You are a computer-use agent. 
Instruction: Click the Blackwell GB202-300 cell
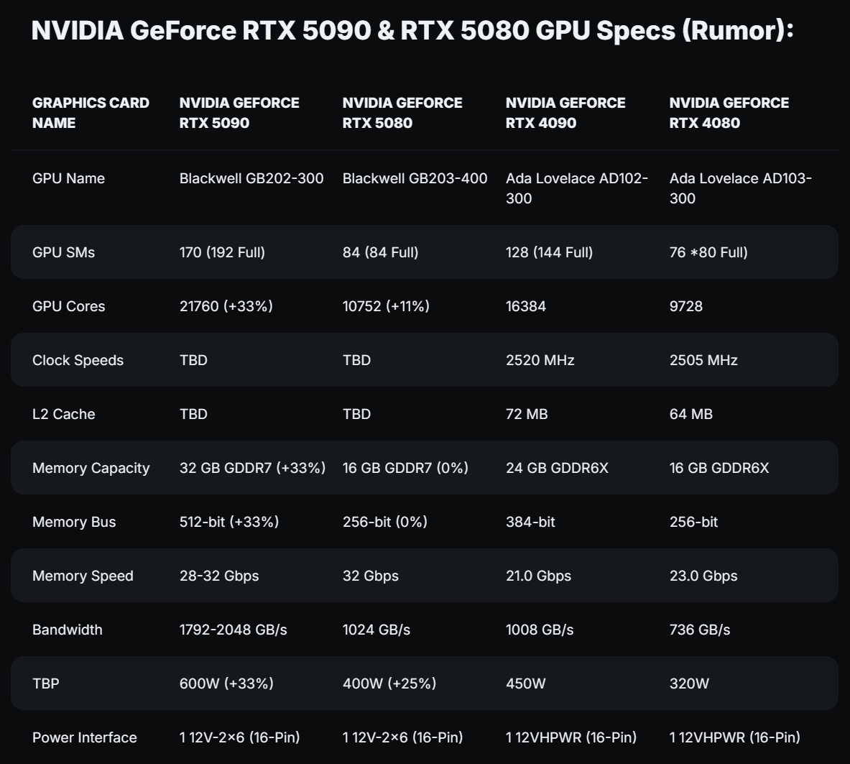pos(251,178)
